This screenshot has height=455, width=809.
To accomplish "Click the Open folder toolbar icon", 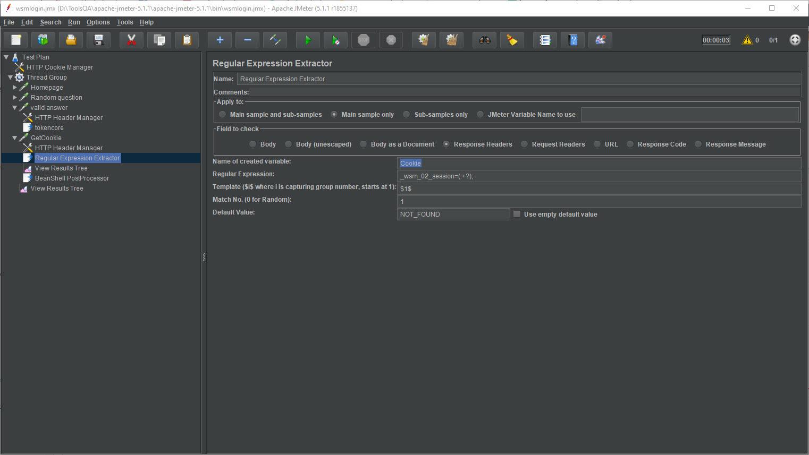I will pyautogui.click(x=71, y=40).
